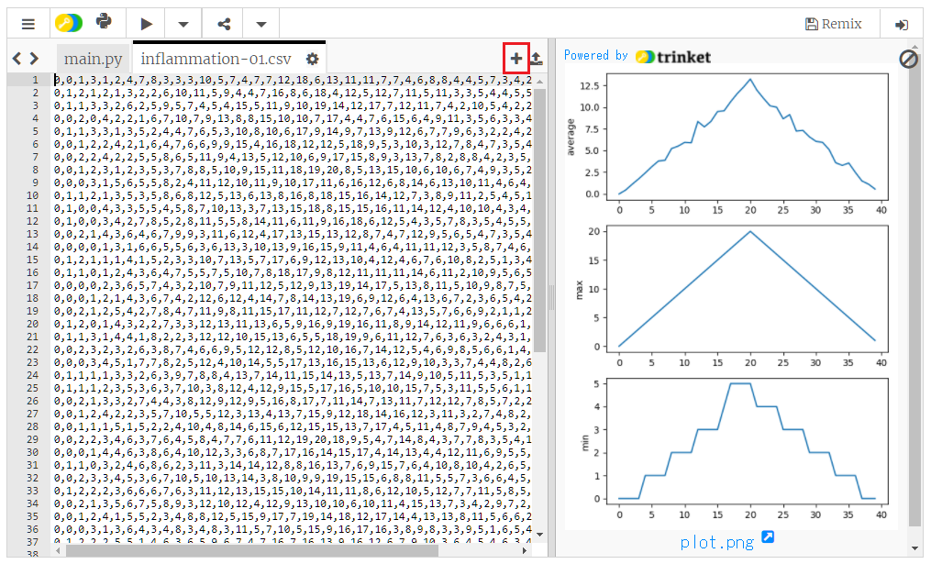The image size is (931, 564).
Task: Click the trinket logo link
Action: (x=673, y=57)
